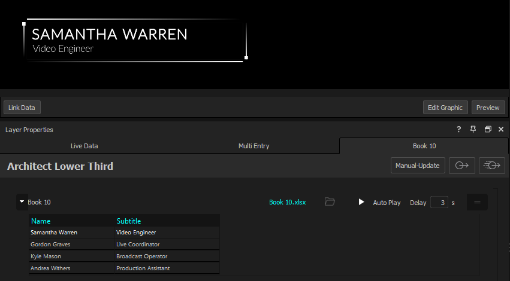Click the animate-in arrow icon button
Screen dimensions: 510x281
pyautogui.click(x=462, y=166)
